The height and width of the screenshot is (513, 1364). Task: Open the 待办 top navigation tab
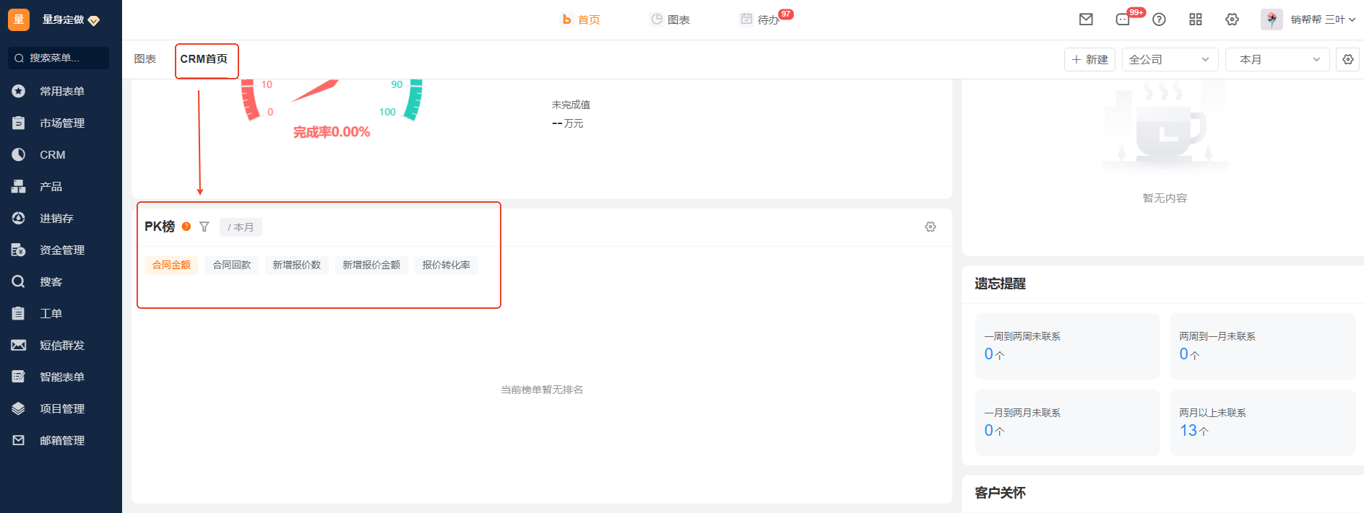767,19
